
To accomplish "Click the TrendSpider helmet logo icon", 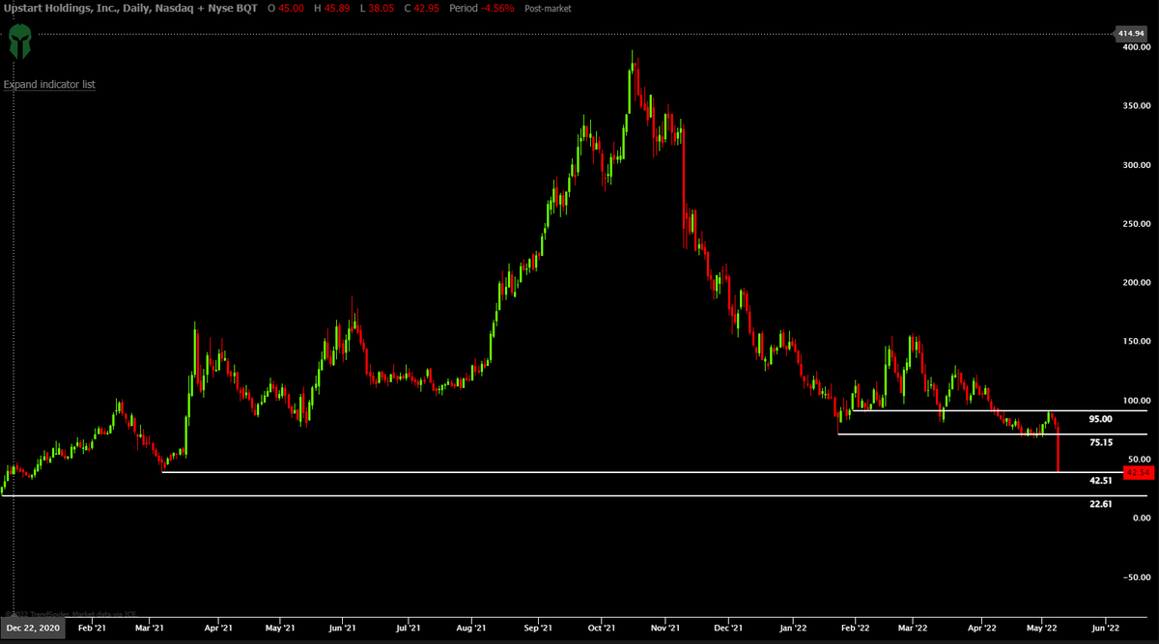I will (18, 42).
